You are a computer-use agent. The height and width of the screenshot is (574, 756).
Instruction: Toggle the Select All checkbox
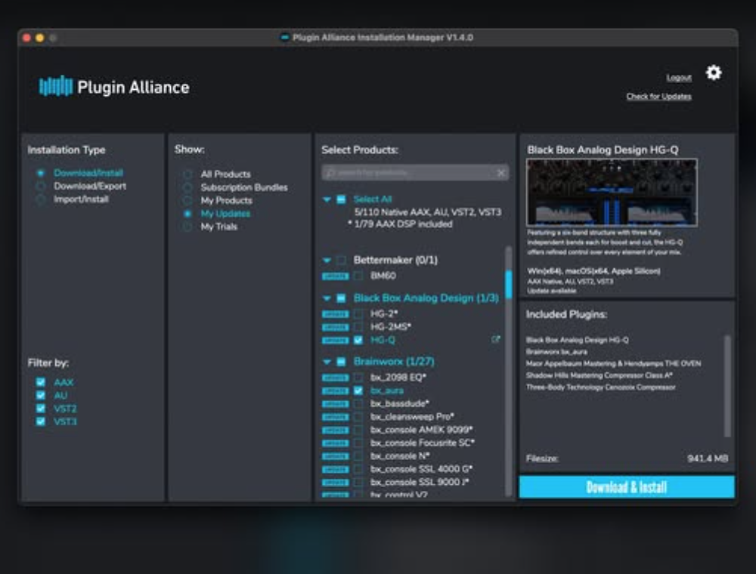point(341,199)
